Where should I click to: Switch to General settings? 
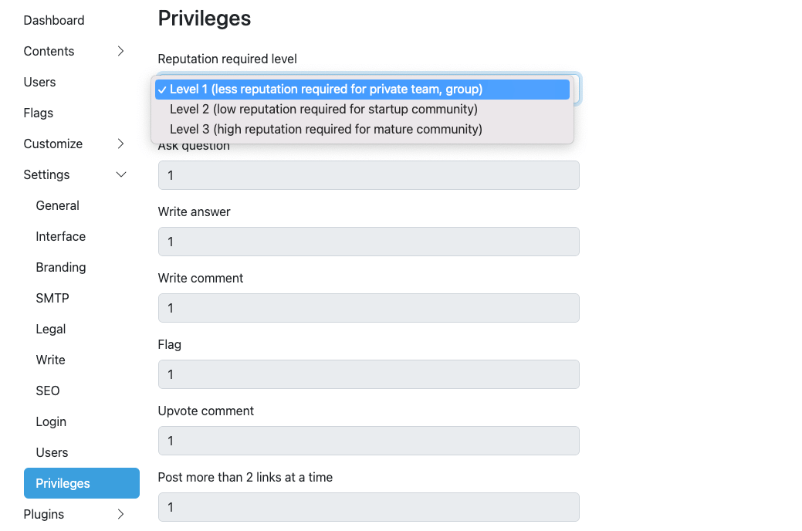point(57,205)
